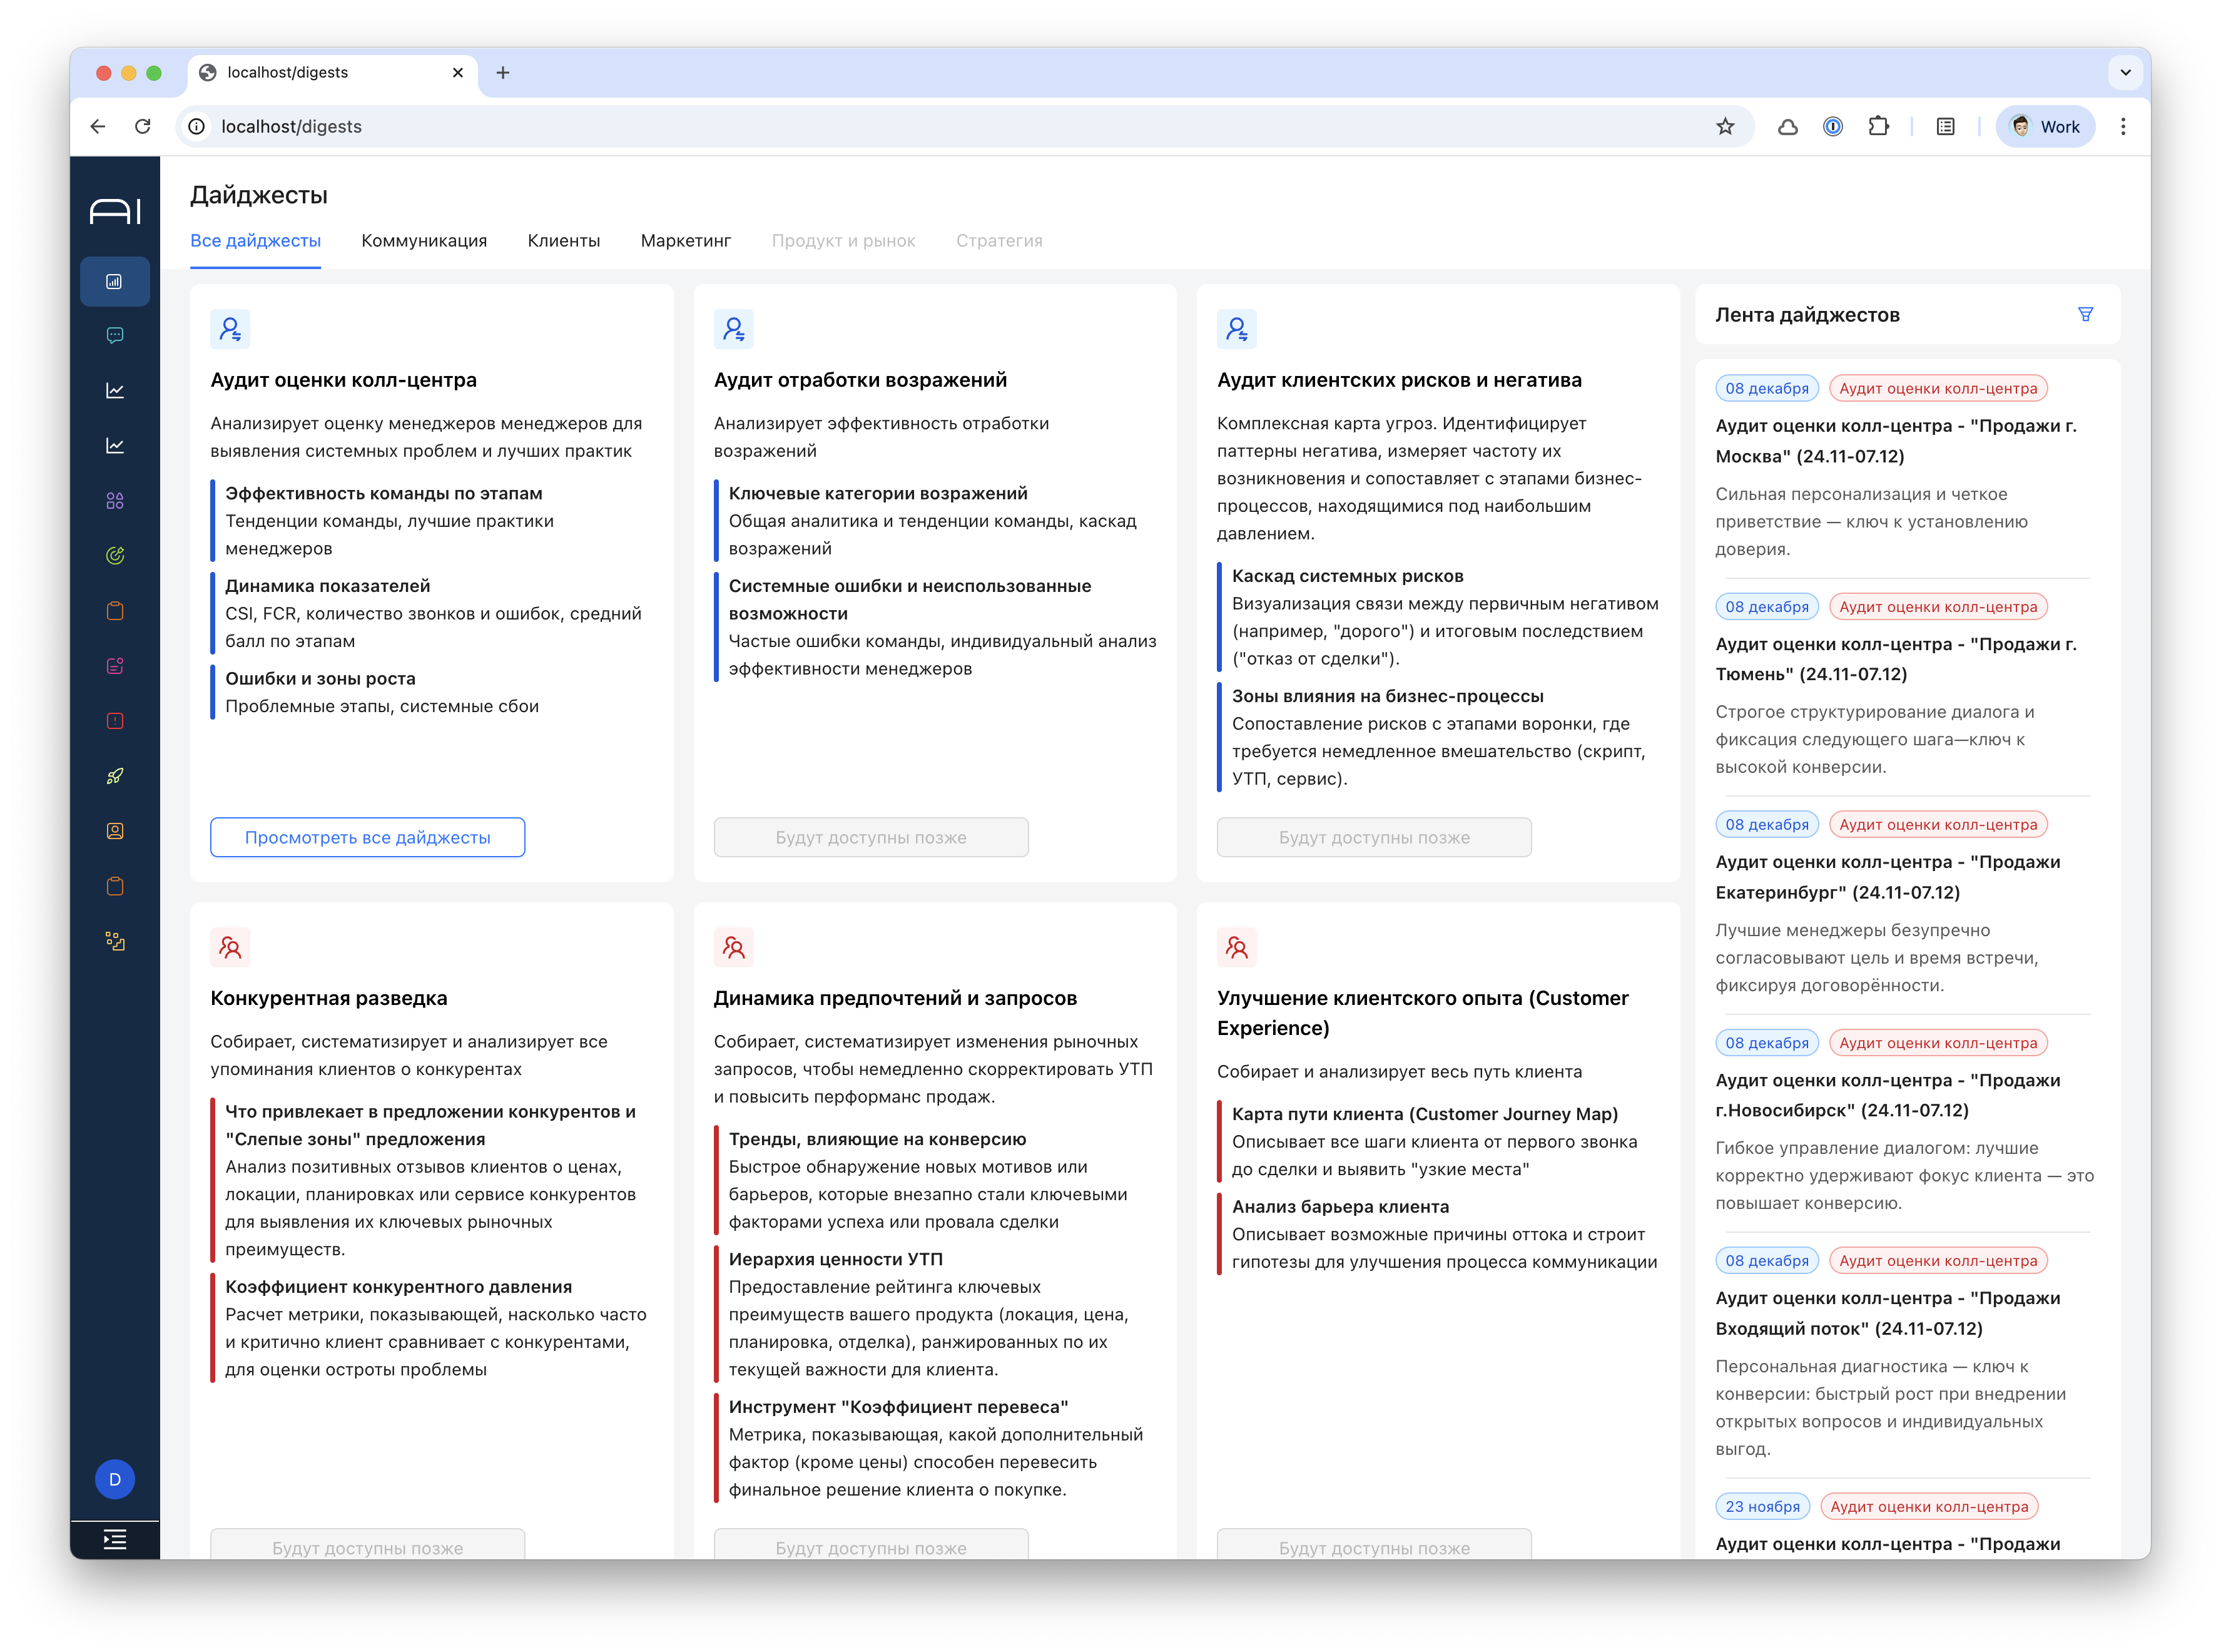This screenshot has height=1652, width=2221.
Task: Open the green target sidebar icon
Action: point(115,556)
